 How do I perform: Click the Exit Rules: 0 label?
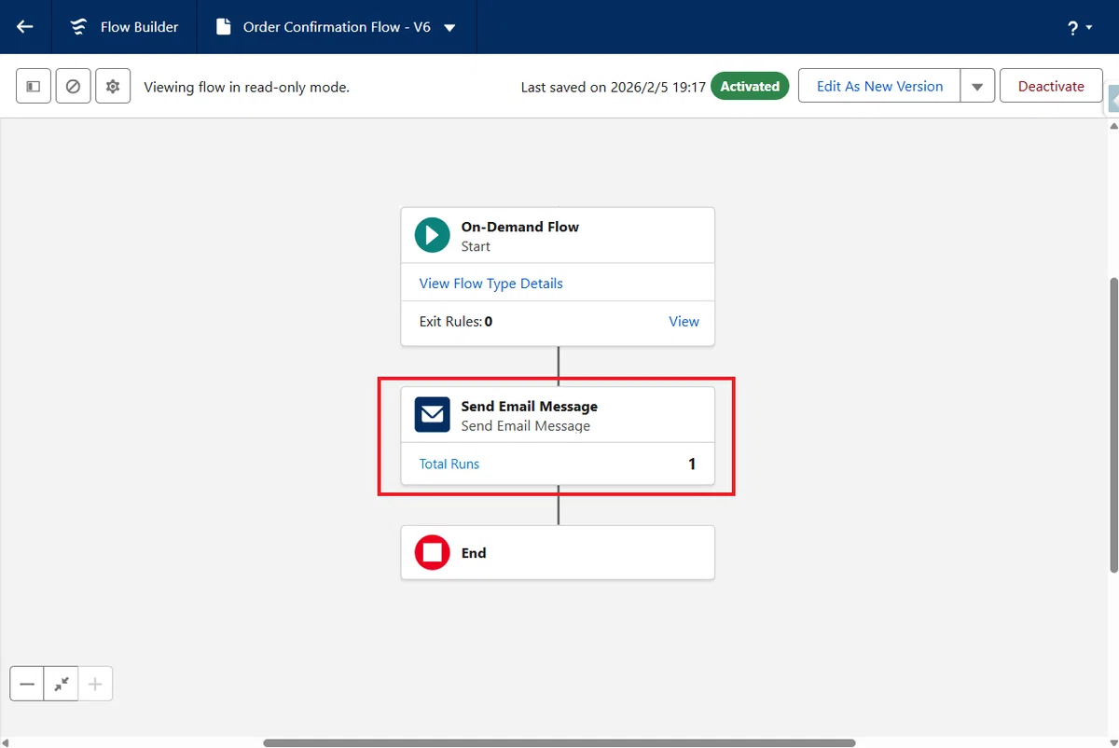coord(456,321)
